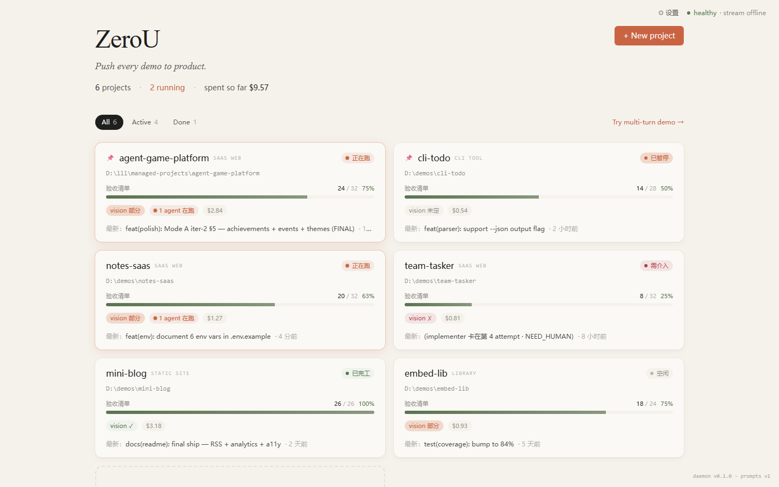
Task: Click the healthy status indicator
Action: 702,13
